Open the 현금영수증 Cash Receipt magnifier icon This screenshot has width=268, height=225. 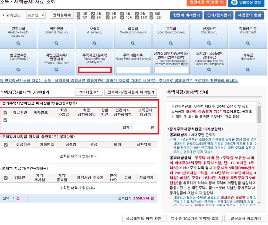[18, 69]
